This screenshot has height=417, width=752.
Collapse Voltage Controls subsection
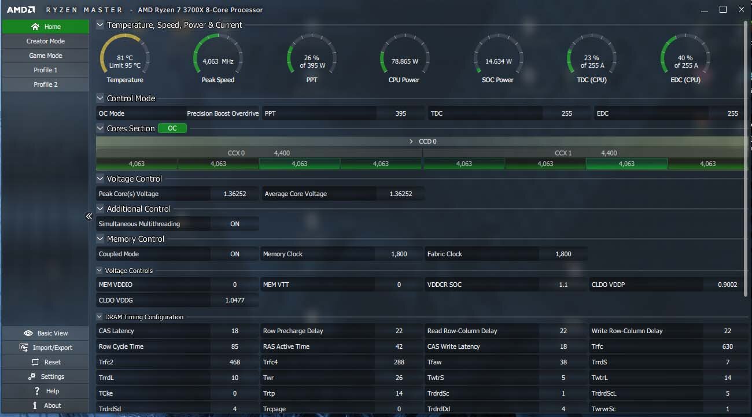(99, 271)
